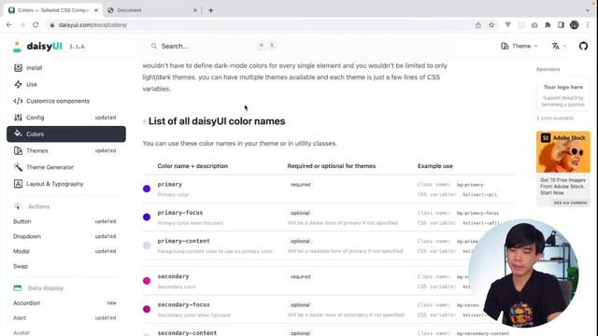Click the primary-content color swatch
The width and height of the screenshot is (598, 336).
coord(147,245)
